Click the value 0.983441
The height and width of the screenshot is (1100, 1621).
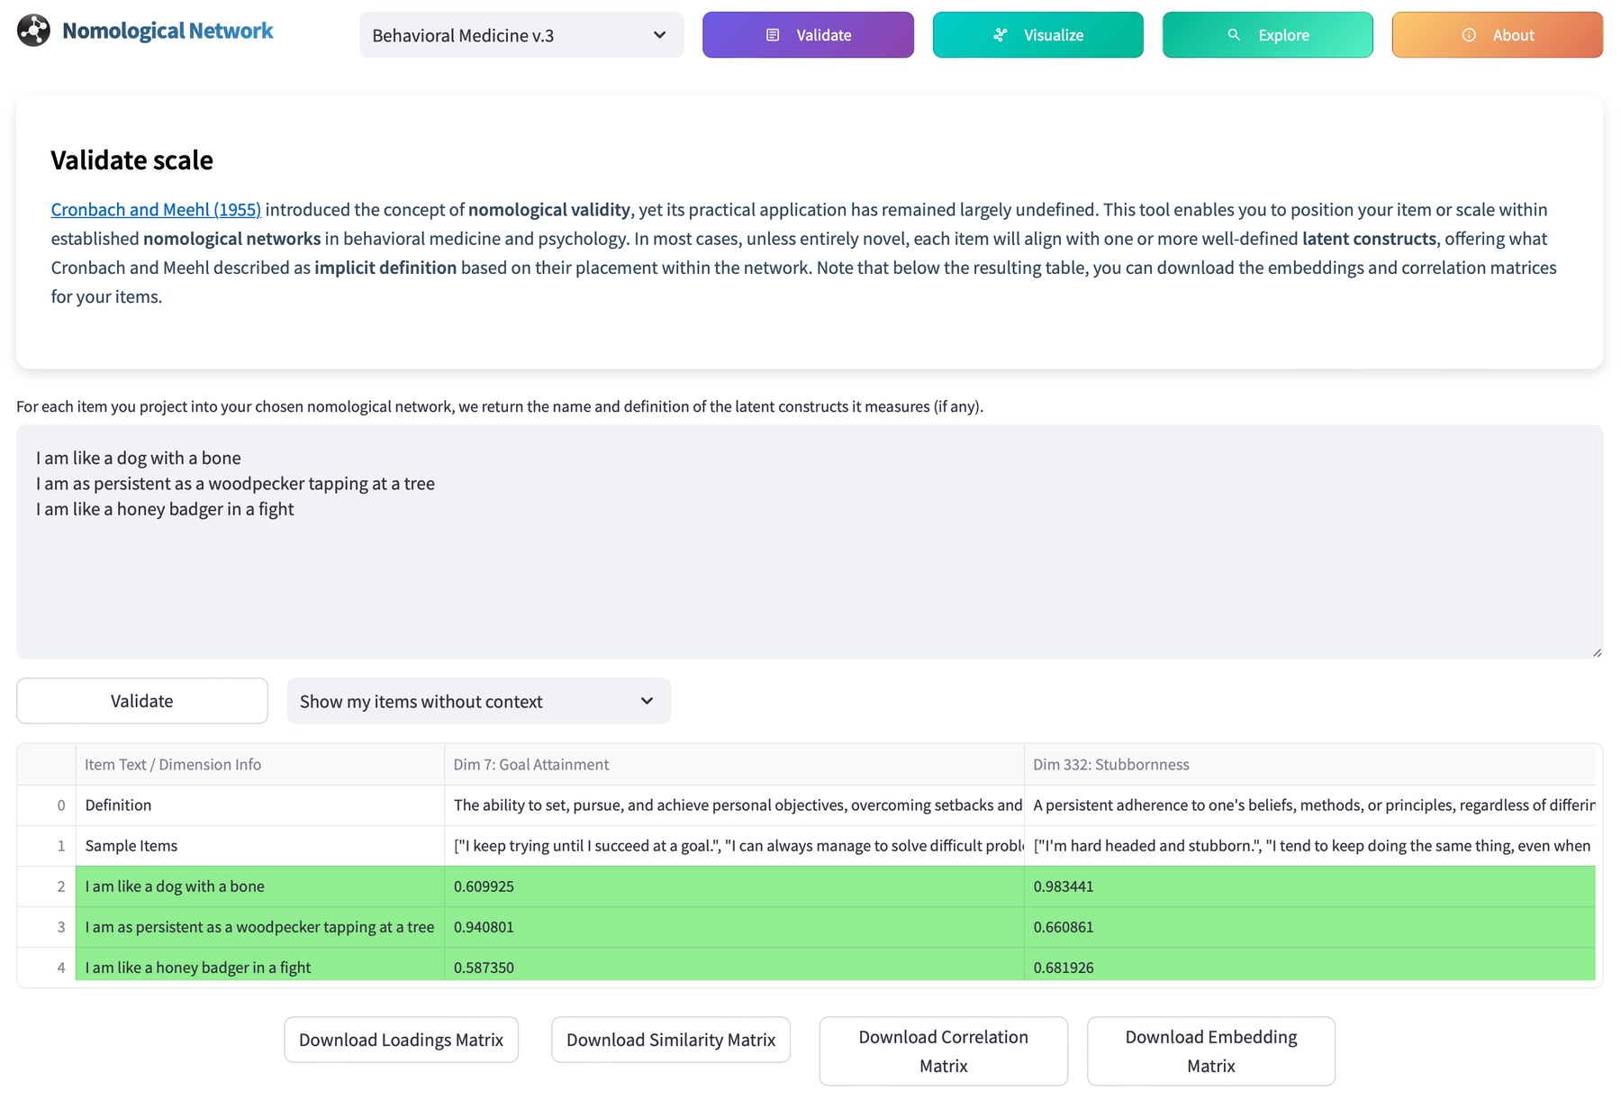[x=1064, y=886]
